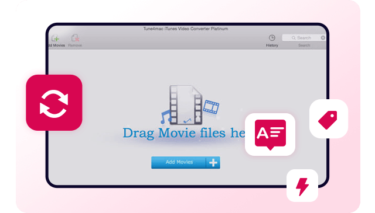Click the price tag icon tile
375x213 pixels.
click(x=328, y=118)
